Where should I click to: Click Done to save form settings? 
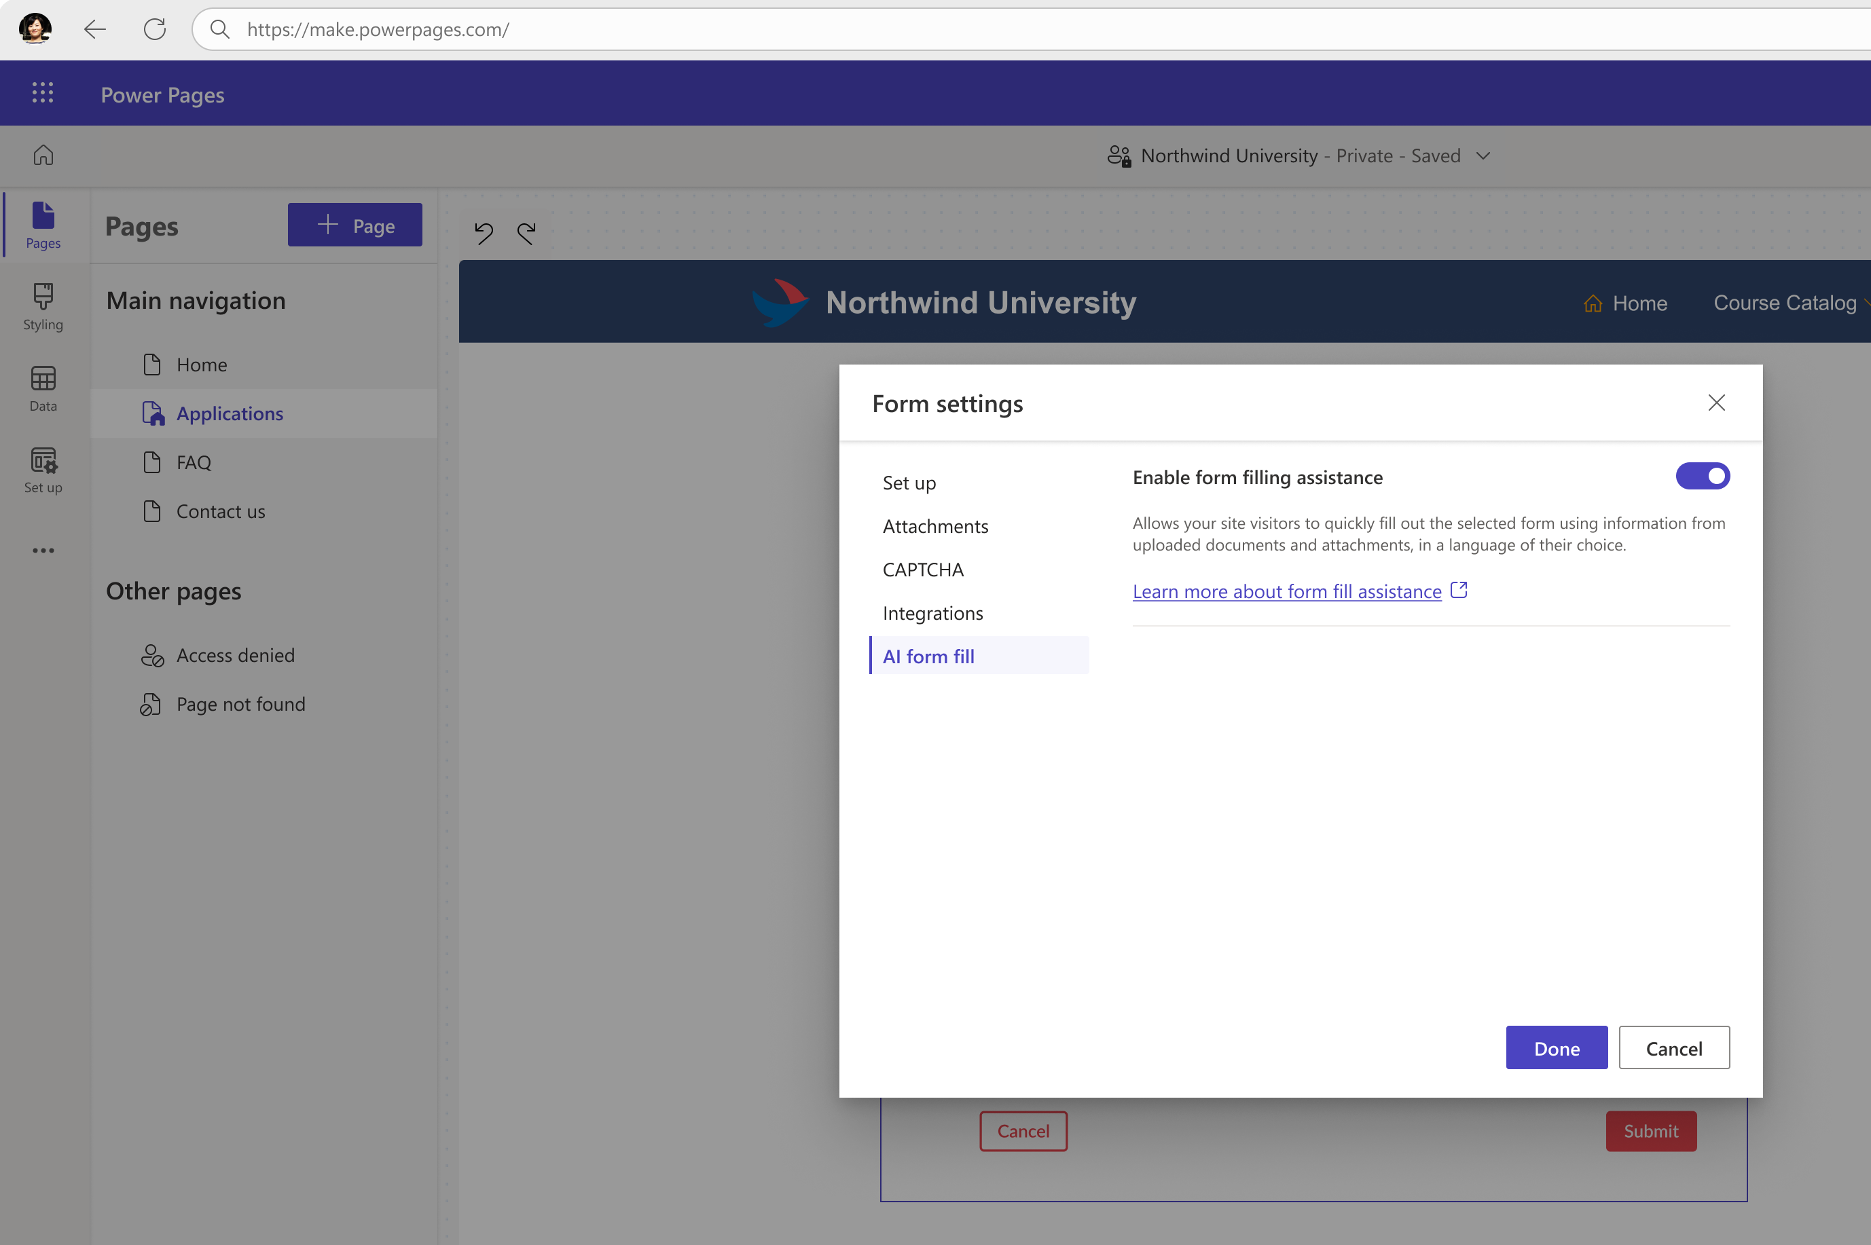(x=1557, y=1047)
